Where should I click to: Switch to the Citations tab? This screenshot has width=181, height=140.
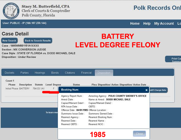click(x=70, y=73)
